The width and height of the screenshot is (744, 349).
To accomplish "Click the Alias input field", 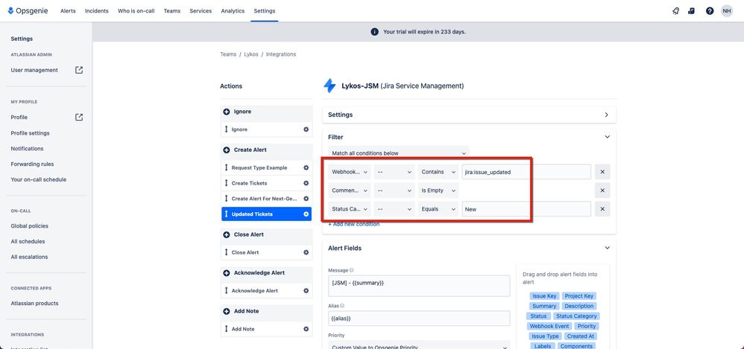I will [419, 318].
